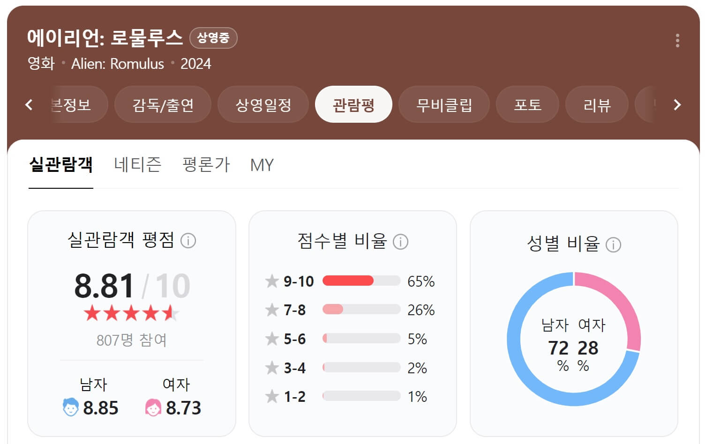Open the three-dot options menu
The height and width of the screenshot is (444, 706).
[x=677, y=42]
